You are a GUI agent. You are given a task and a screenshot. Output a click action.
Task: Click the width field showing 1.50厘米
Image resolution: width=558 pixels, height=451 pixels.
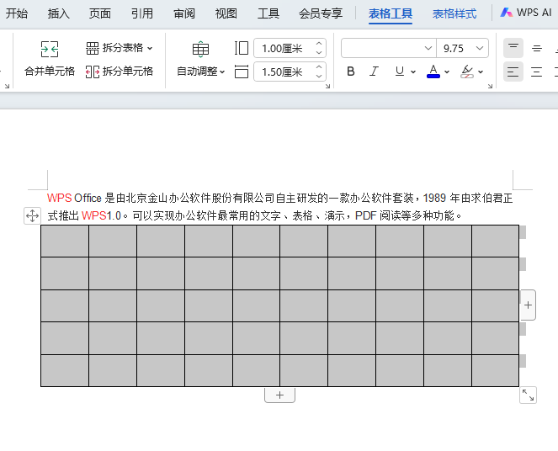point(290,72)
